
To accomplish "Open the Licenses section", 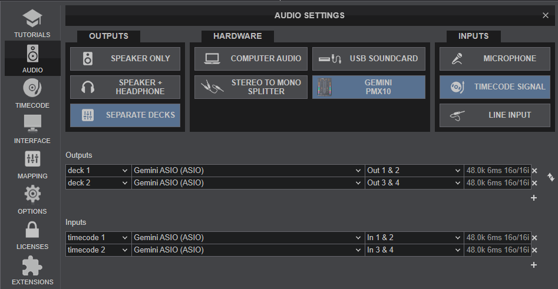I will pyautogui.click(x=32, y=235).
